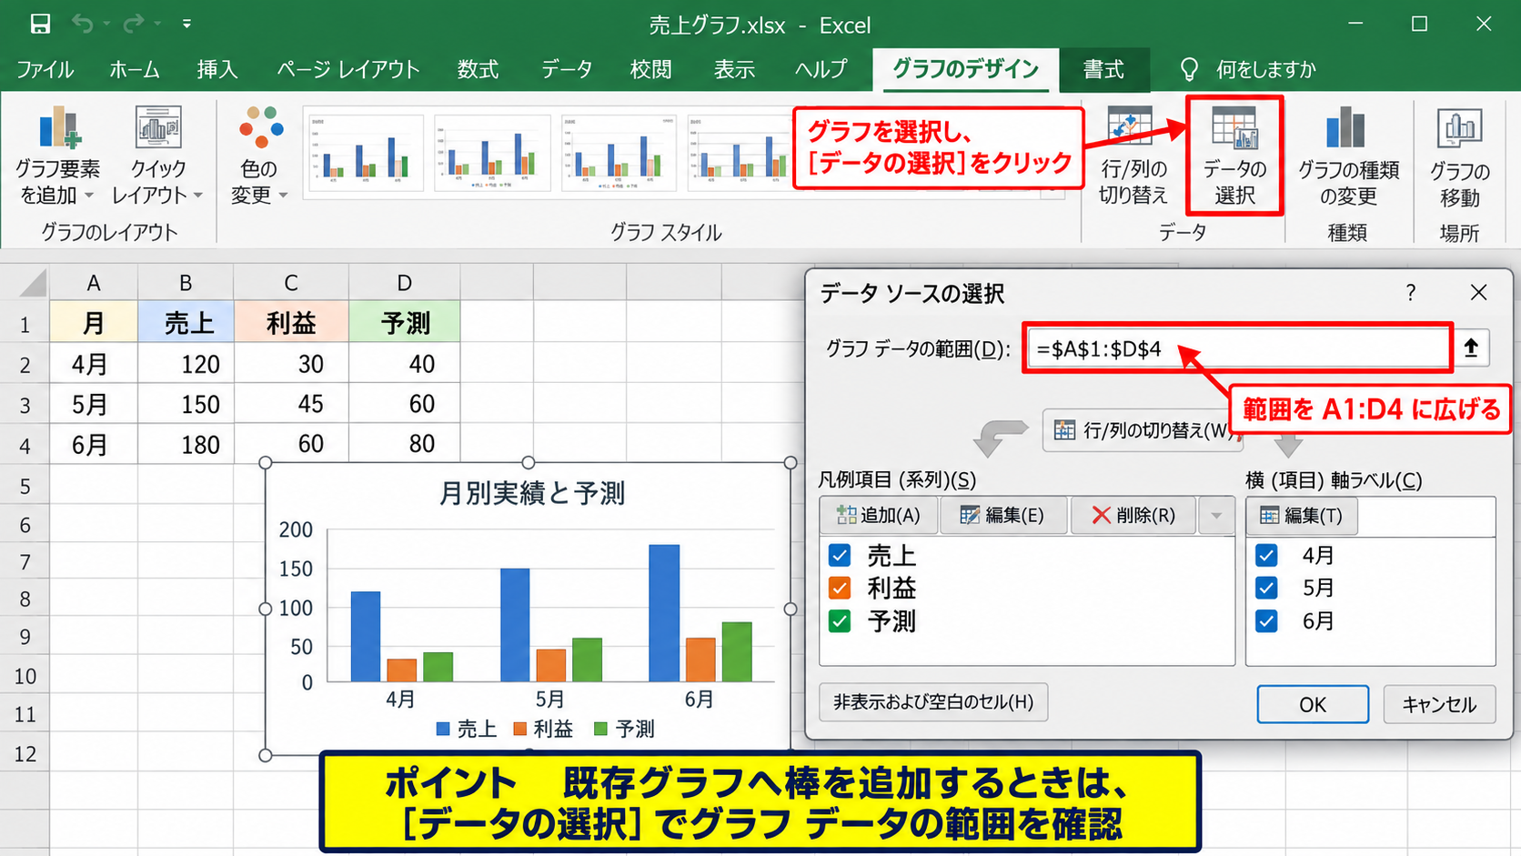
Task: Switch to 表示 tab
Action: [734, 69]
